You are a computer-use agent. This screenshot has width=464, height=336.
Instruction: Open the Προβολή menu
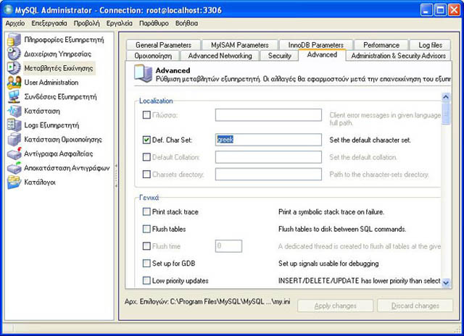click(87, 23)
